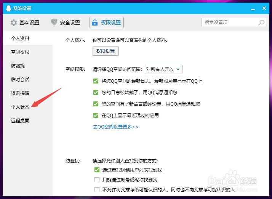This screenshot has width=272, height=199.
Task: Uncheck 您的日志被转载了 notification option
Action: click(x=96, y=92)
